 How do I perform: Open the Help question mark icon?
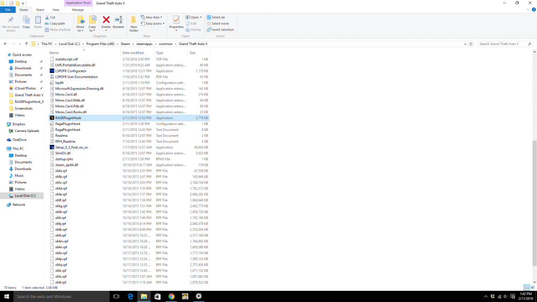point(534,10)
